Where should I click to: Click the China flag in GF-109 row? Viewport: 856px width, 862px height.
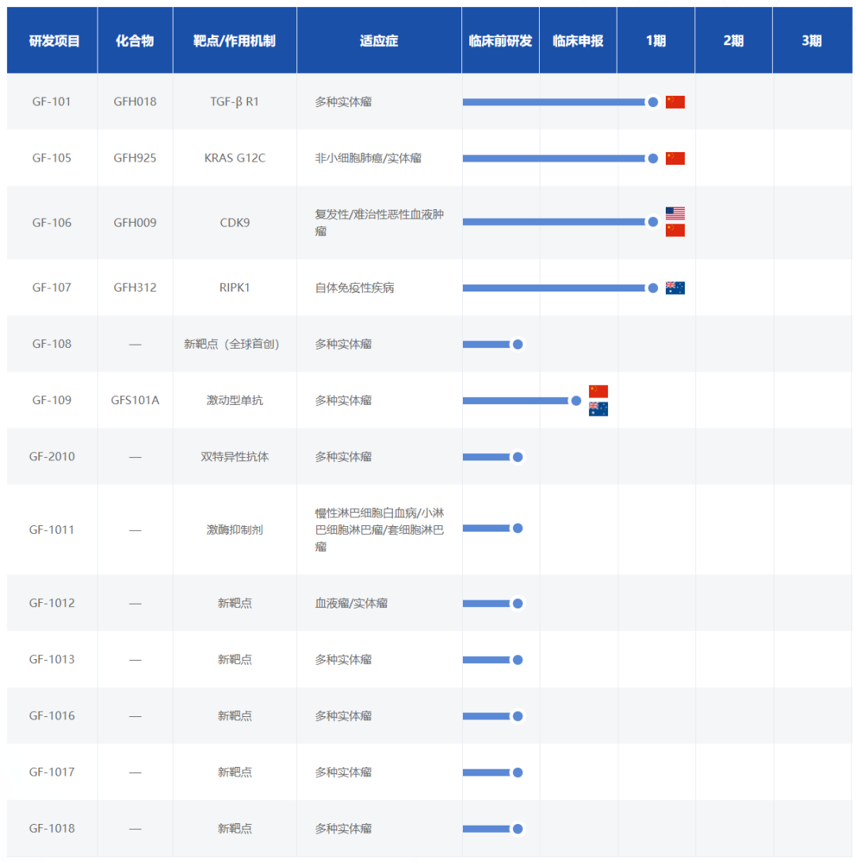(x=598, y=391)
